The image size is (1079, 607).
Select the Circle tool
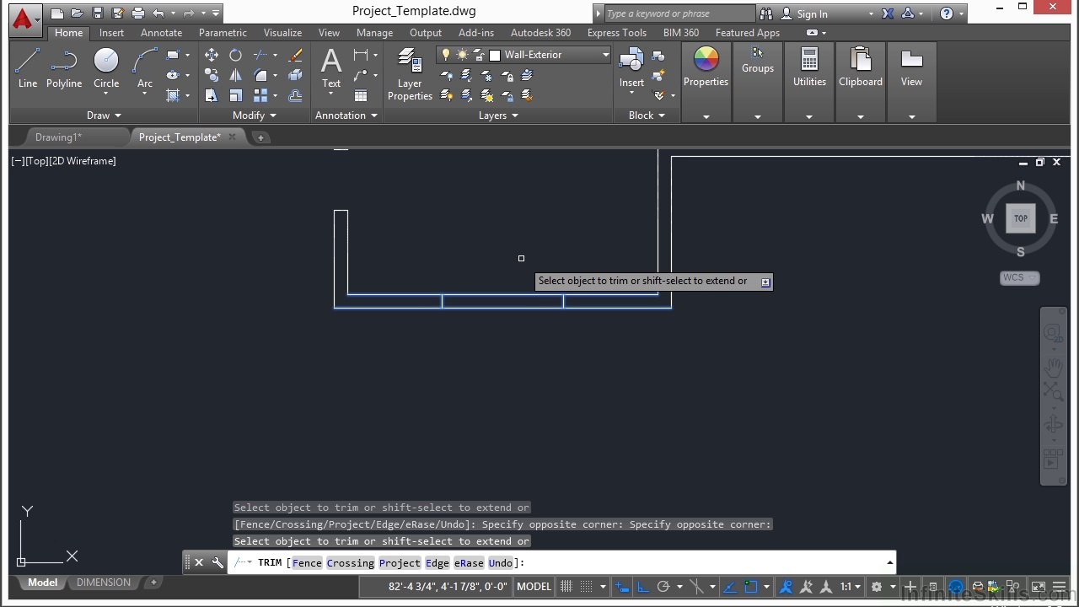pyautogui.click(x=106, y=67)
